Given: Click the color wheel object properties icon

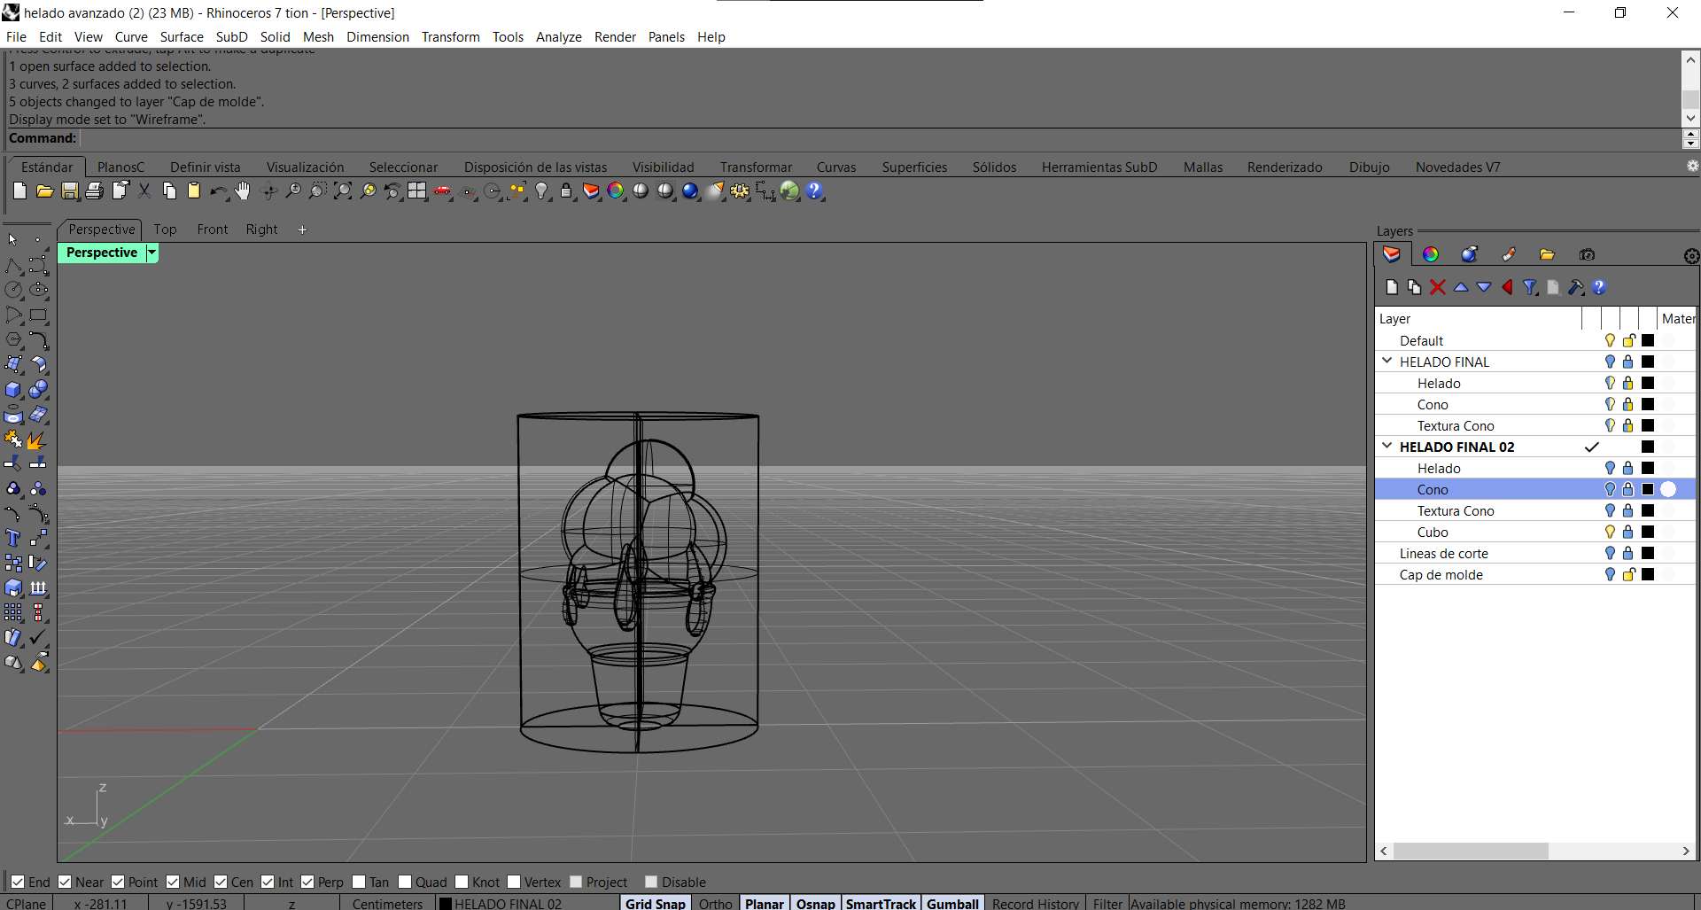Looking at the screenshot, I should point(616,191).
